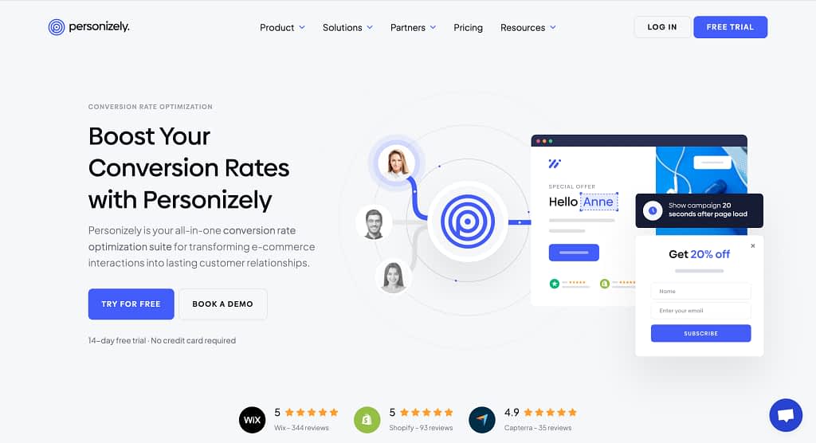The height and width of the screenshot is (443, 816).
Task: Click the Shopify – 93 reviews text
Action: pyautogui.click(x=421, y=428)
